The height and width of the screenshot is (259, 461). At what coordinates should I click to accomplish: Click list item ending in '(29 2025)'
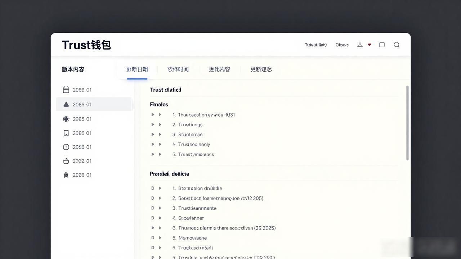tap(224, 228)
